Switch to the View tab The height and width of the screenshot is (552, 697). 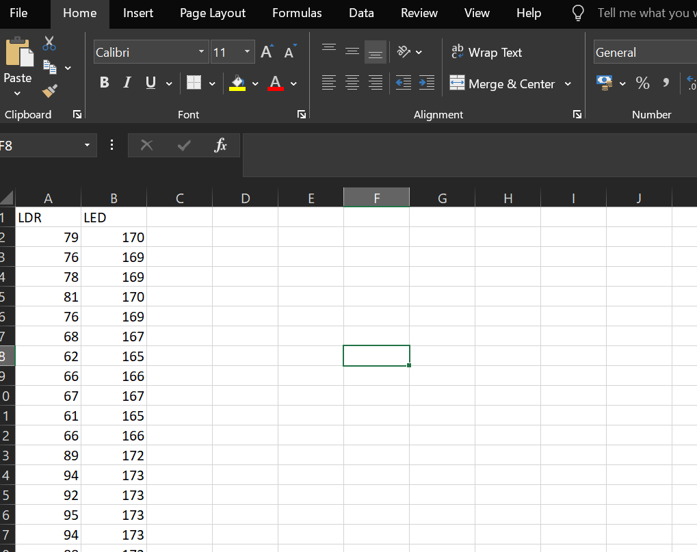pos(477,13)
